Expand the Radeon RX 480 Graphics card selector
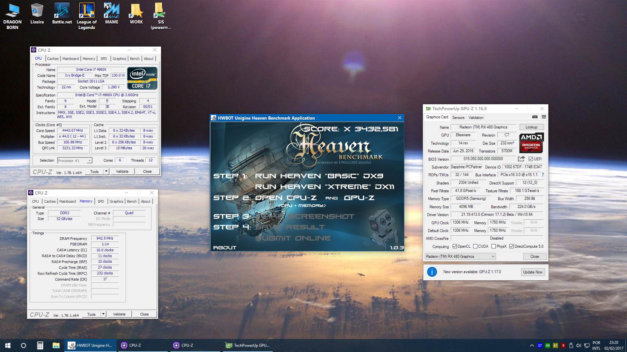This screenshot has height=352, width=627. [460, 257]
